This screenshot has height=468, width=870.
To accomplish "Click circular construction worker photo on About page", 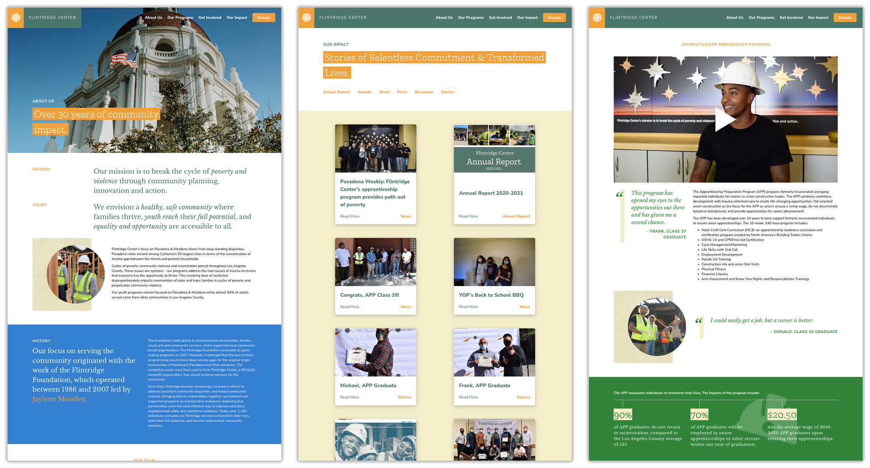I will click(76, 275).
